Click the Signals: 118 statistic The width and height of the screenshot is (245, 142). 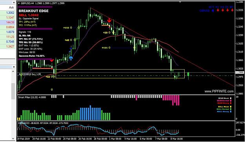click(25, 32)
